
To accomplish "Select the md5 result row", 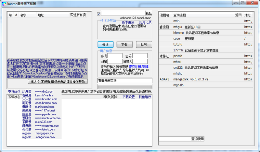I will (206, 21).
